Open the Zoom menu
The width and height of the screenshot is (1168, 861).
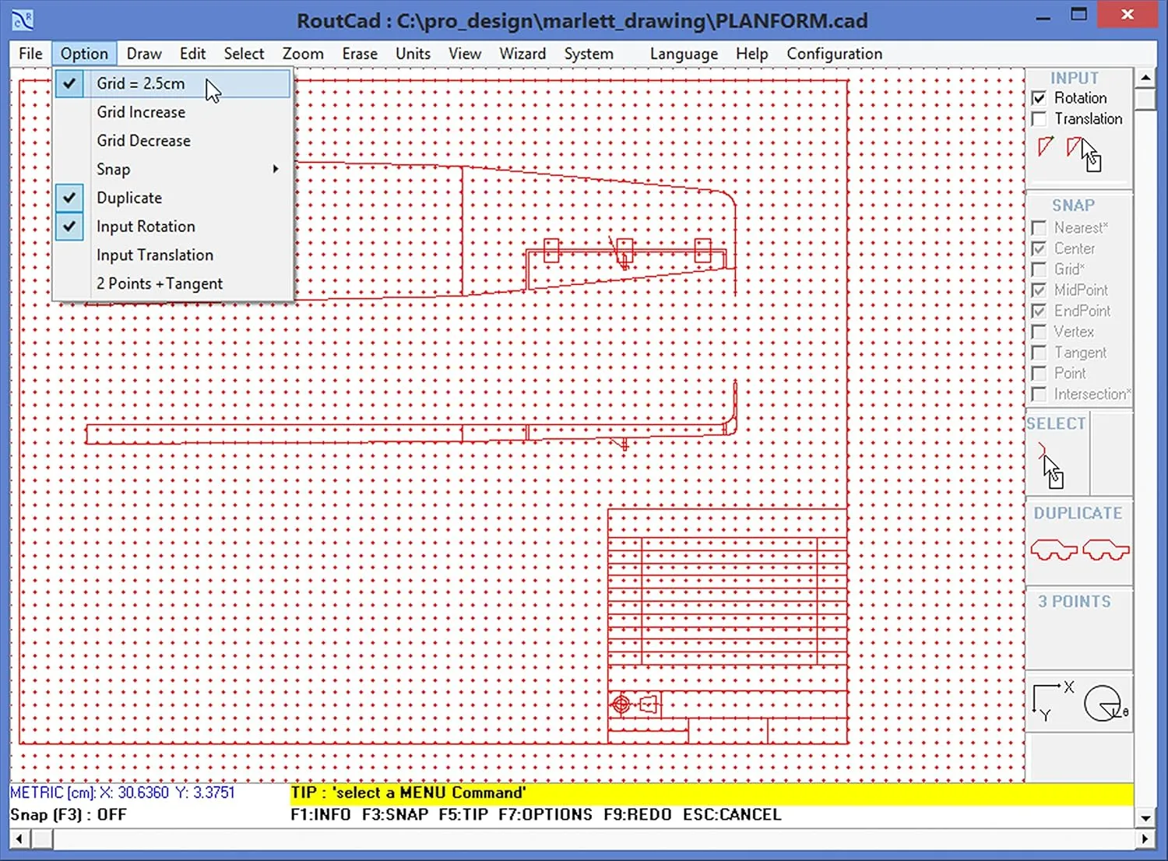[x=302, y=53]
